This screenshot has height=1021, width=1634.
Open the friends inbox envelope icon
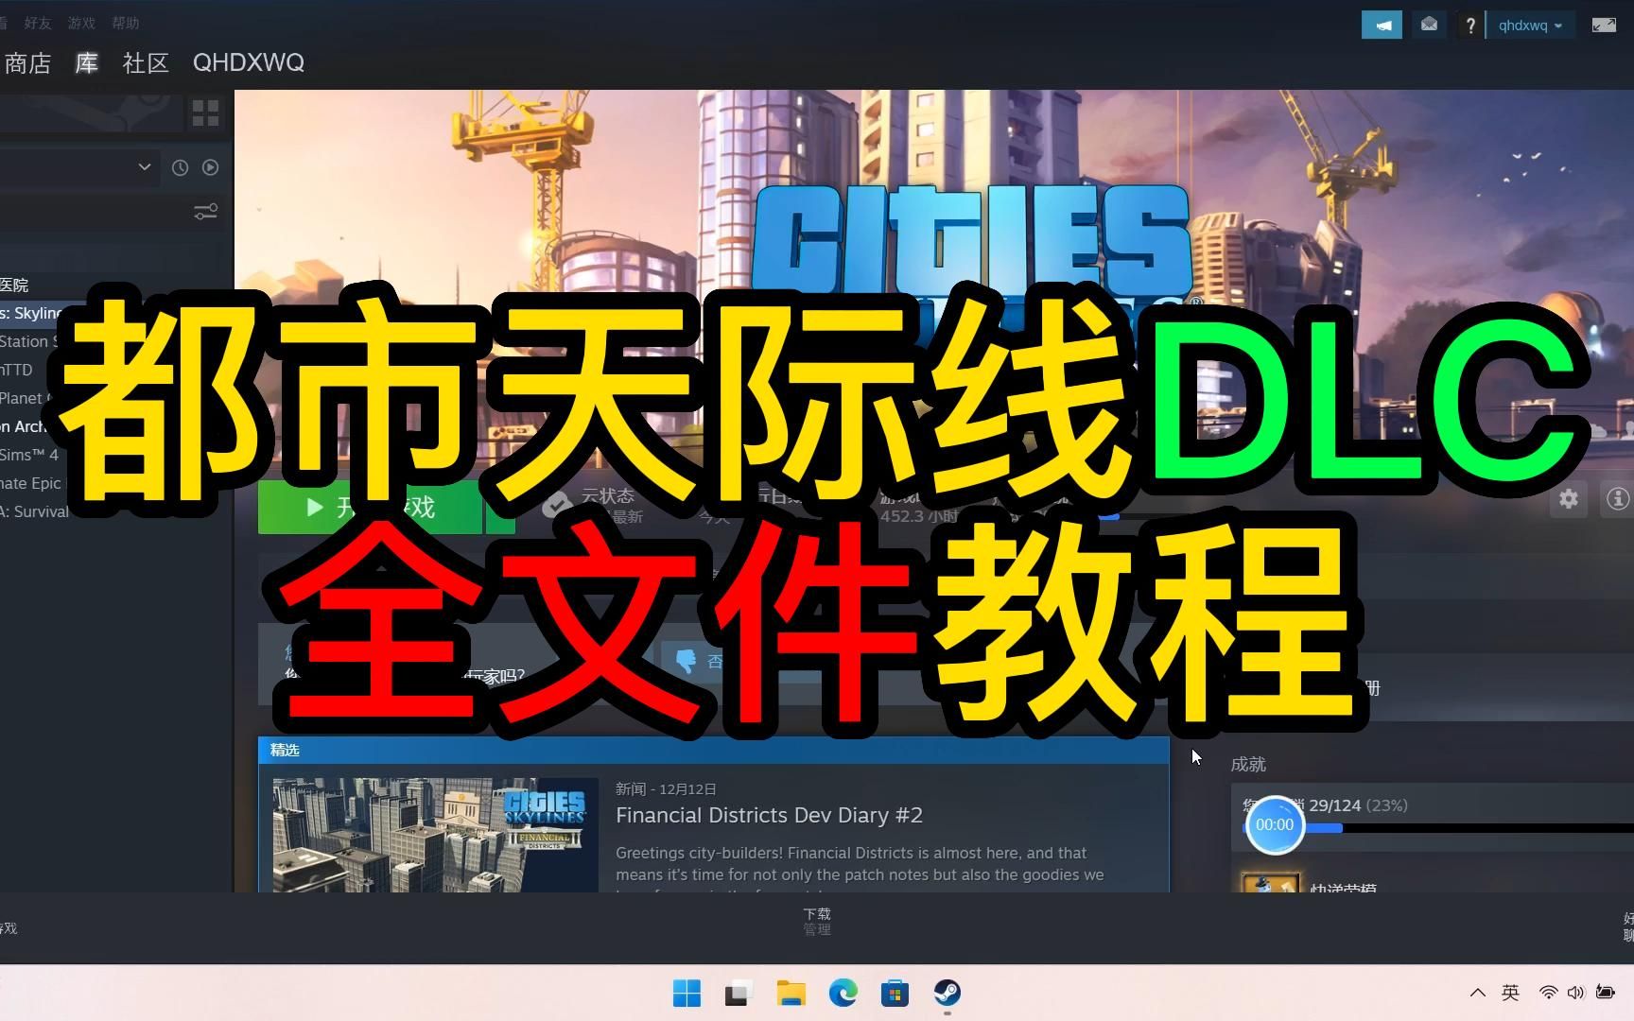(x=1429, y=26)
